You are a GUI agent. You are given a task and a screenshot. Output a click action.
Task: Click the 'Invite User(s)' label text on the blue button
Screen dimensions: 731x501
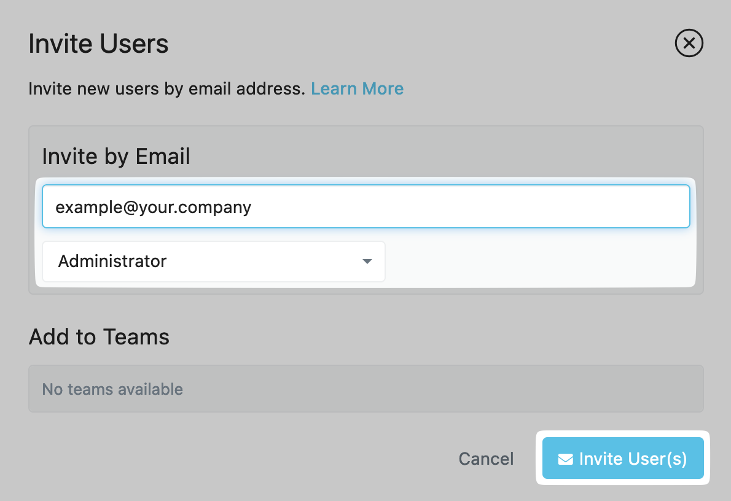[633, 459]
